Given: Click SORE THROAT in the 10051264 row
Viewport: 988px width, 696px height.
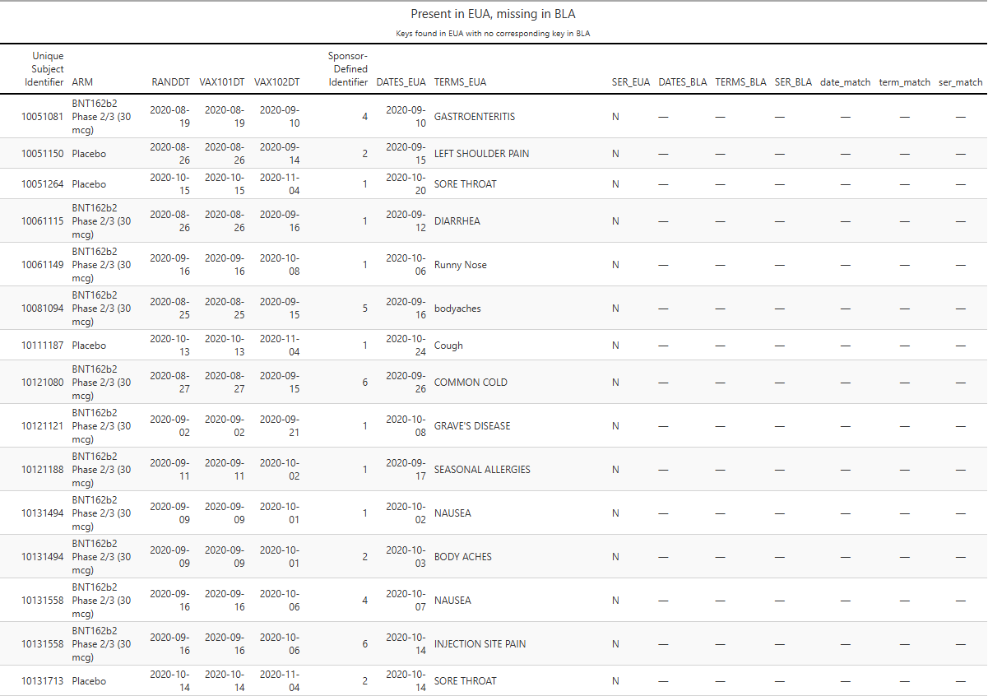Looking at the screenshot, I should pos(466,184).
